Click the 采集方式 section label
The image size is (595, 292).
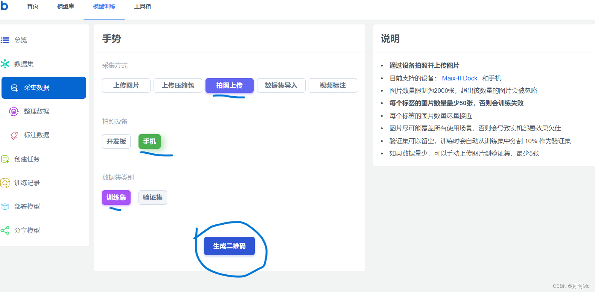[x=115, y=65]
